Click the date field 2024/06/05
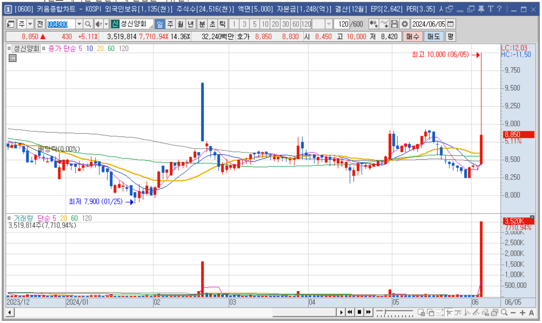Viewport: 542px width, 323px height. click(x=429, y=24)
